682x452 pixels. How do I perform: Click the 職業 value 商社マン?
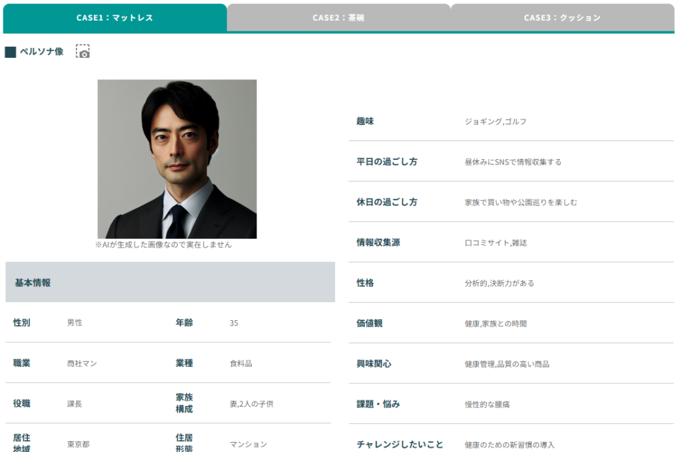coord(82,363)
